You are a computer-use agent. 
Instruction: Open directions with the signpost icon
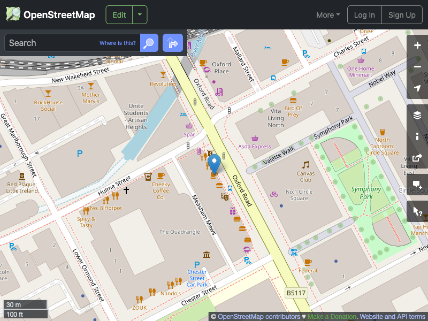pos(172,43)
